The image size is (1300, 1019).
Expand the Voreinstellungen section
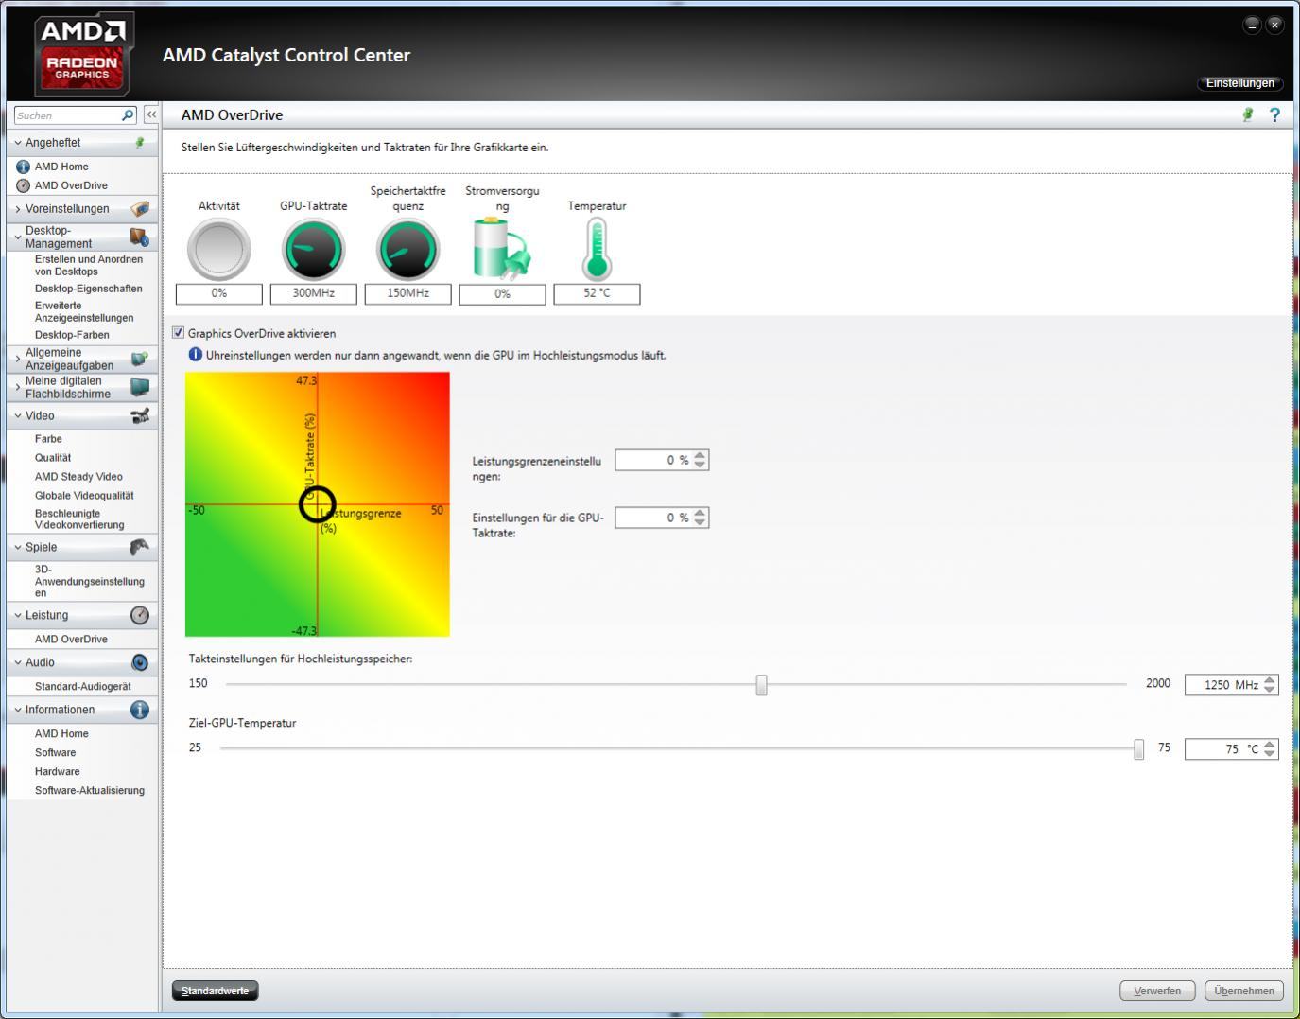pos(18,209)
